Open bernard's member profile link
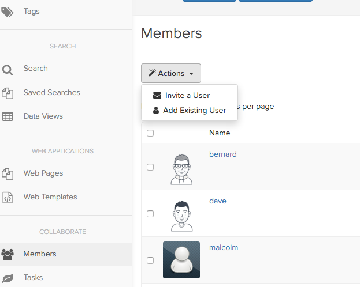This screenshot has height=287, width=360. pyautogui.click(x=222, y=154)
